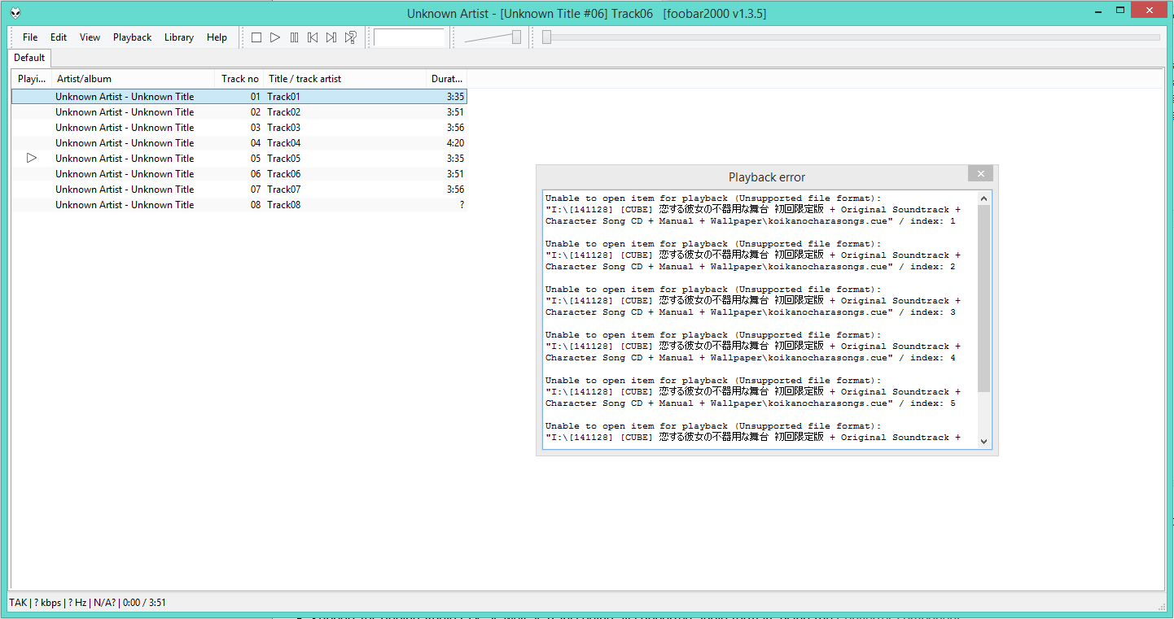
Task: Click the foobar2000 alien logo icon
Action: (16, 13)
